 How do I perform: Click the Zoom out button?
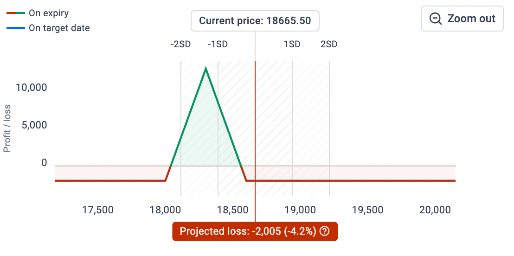(462, 19)
